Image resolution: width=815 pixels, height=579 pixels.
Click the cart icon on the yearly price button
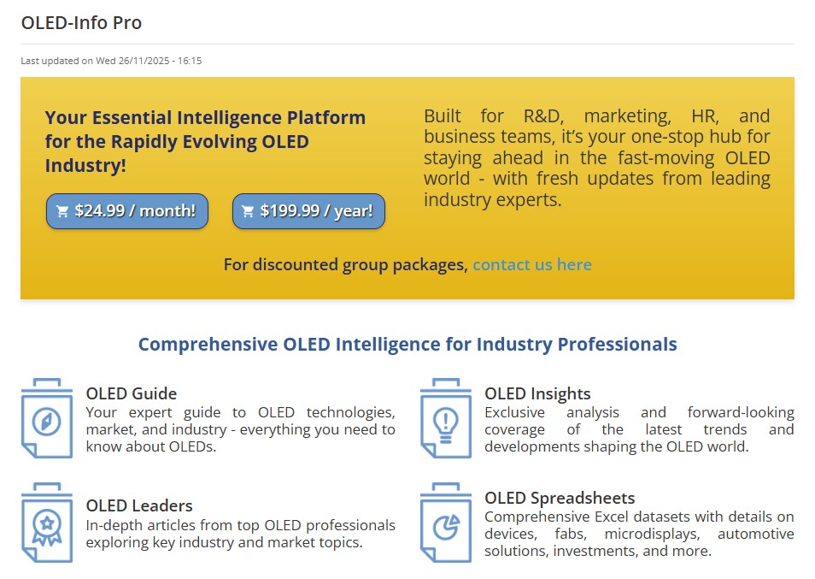point(249,210)
